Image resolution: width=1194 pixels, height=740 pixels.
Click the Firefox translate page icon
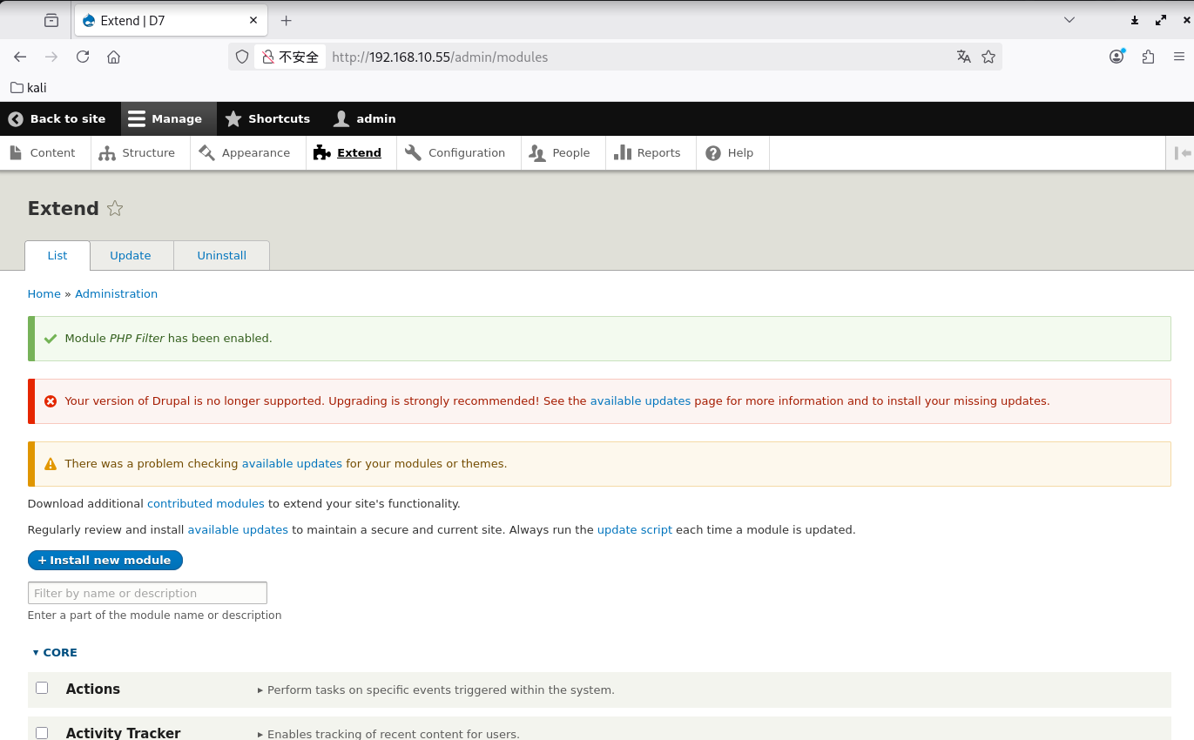(963, 57)
